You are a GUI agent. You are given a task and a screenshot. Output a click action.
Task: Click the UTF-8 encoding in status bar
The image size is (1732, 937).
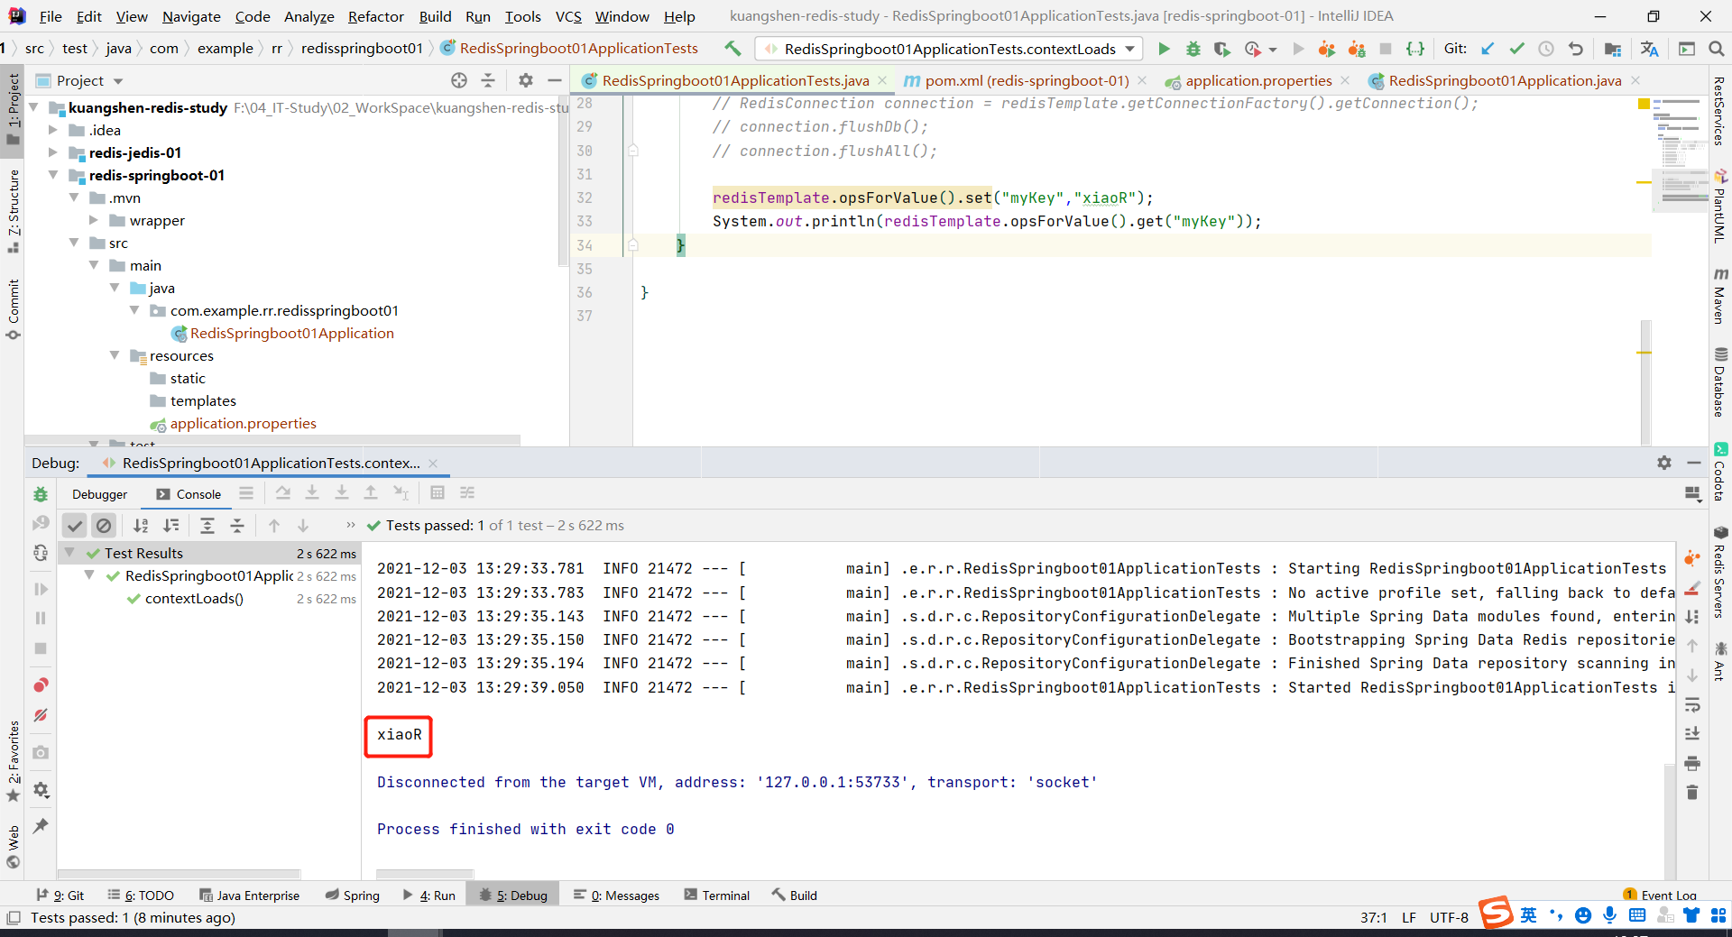pos(1449,918)
